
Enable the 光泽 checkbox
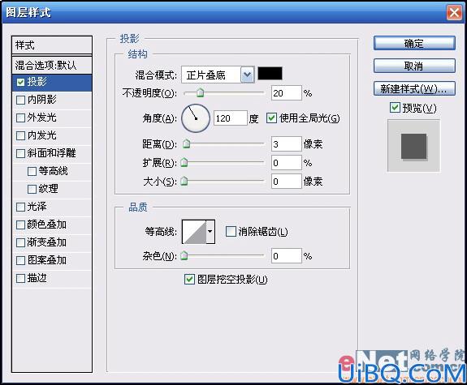point(20,207)
